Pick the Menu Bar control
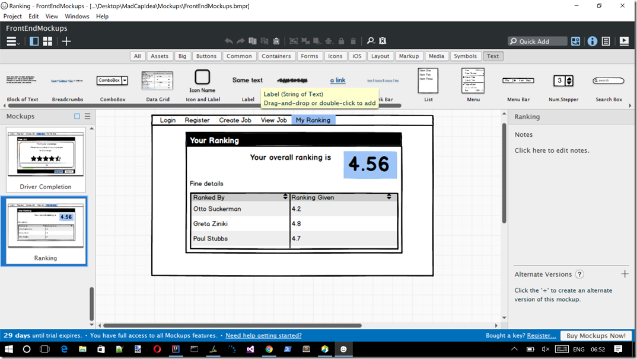Screen dimensions: 637x359 [518, 85]
